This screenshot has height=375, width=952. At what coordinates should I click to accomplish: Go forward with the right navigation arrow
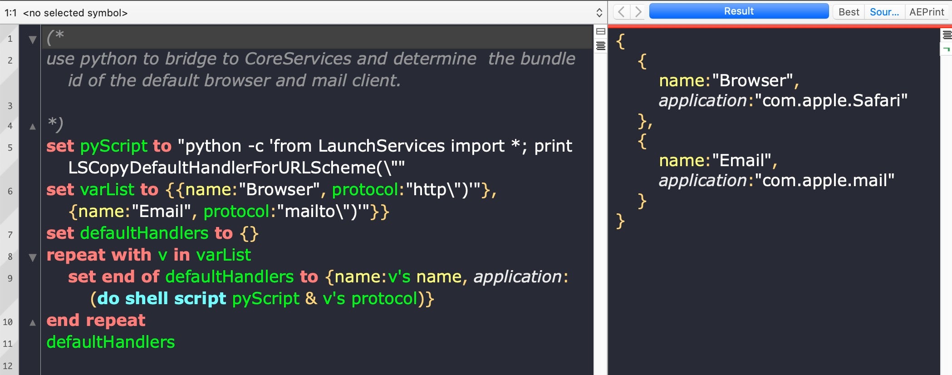pos(638,12)
